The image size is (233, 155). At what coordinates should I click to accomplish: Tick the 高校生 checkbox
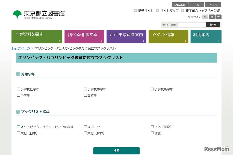point(85,95)
